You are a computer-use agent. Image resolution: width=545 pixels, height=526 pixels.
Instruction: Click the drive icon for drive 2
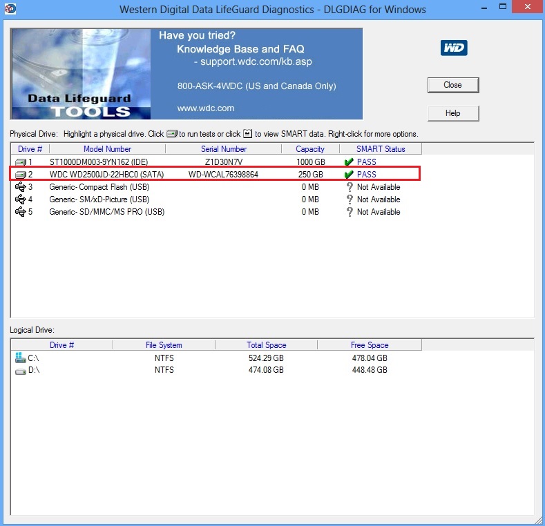[21, 175]
